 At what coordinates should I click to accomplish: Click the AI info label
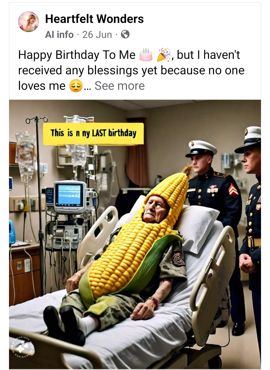coord(59,35)
